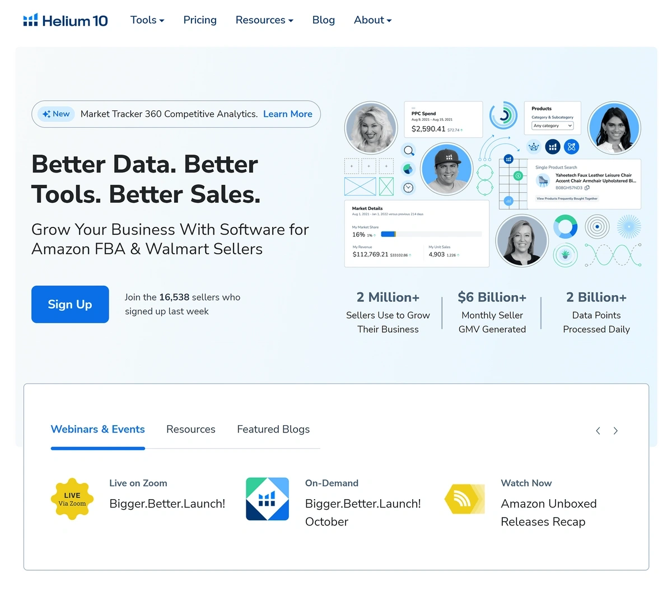Click the radial progress ring beside PPC Spend
This screenshot has width=672, height=596.
click(503, 115)
